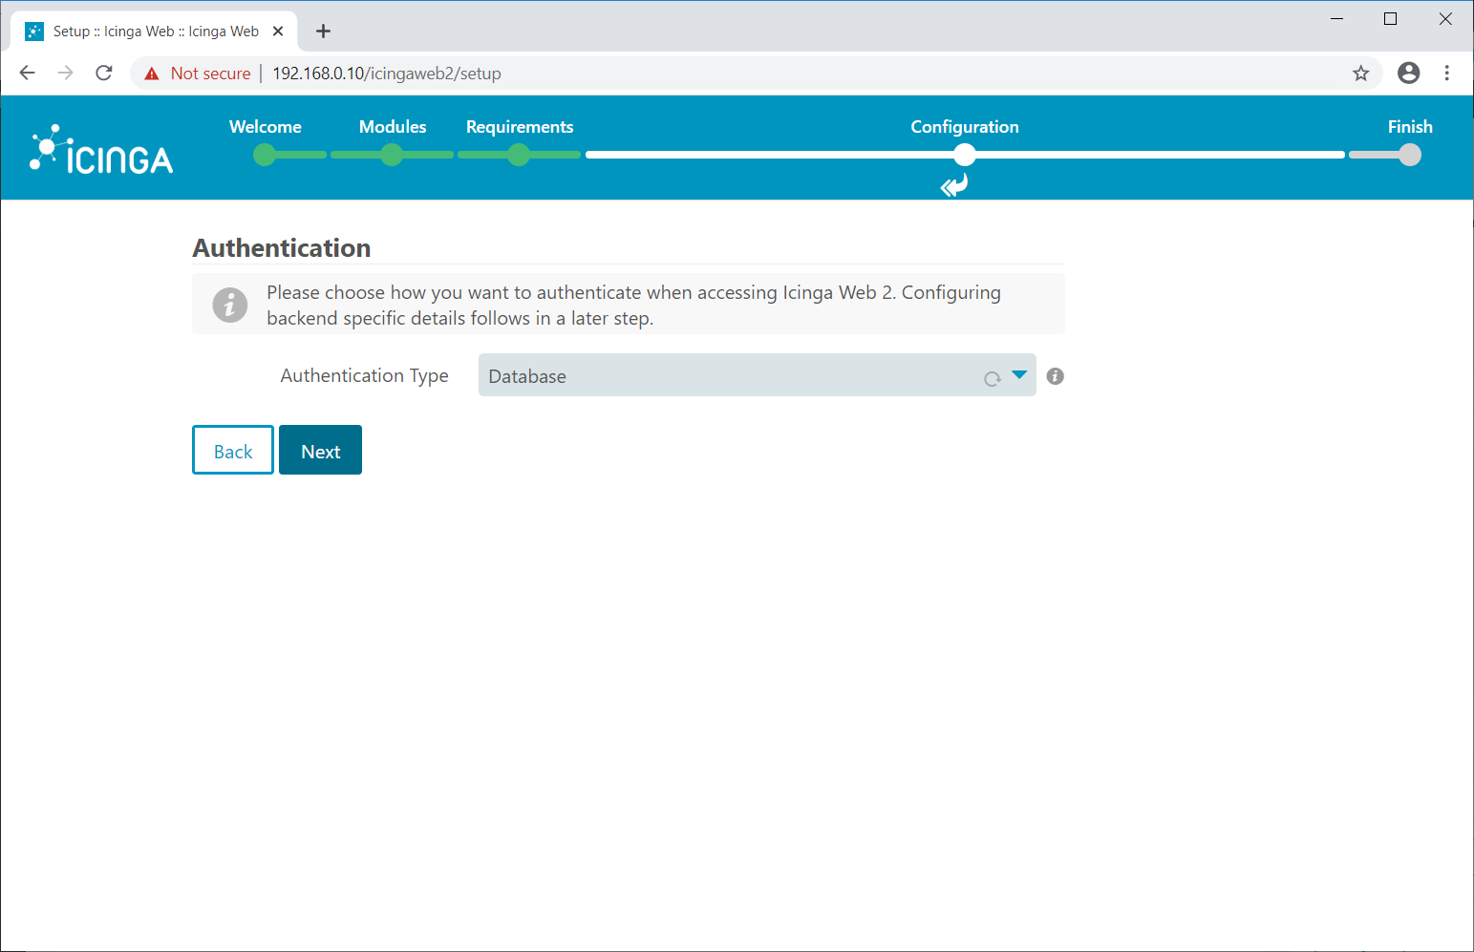This screenshot has width=1474, height=952.
Task: Click the Configuration step marker on progress bar
Action: click(x=965, y=155)
